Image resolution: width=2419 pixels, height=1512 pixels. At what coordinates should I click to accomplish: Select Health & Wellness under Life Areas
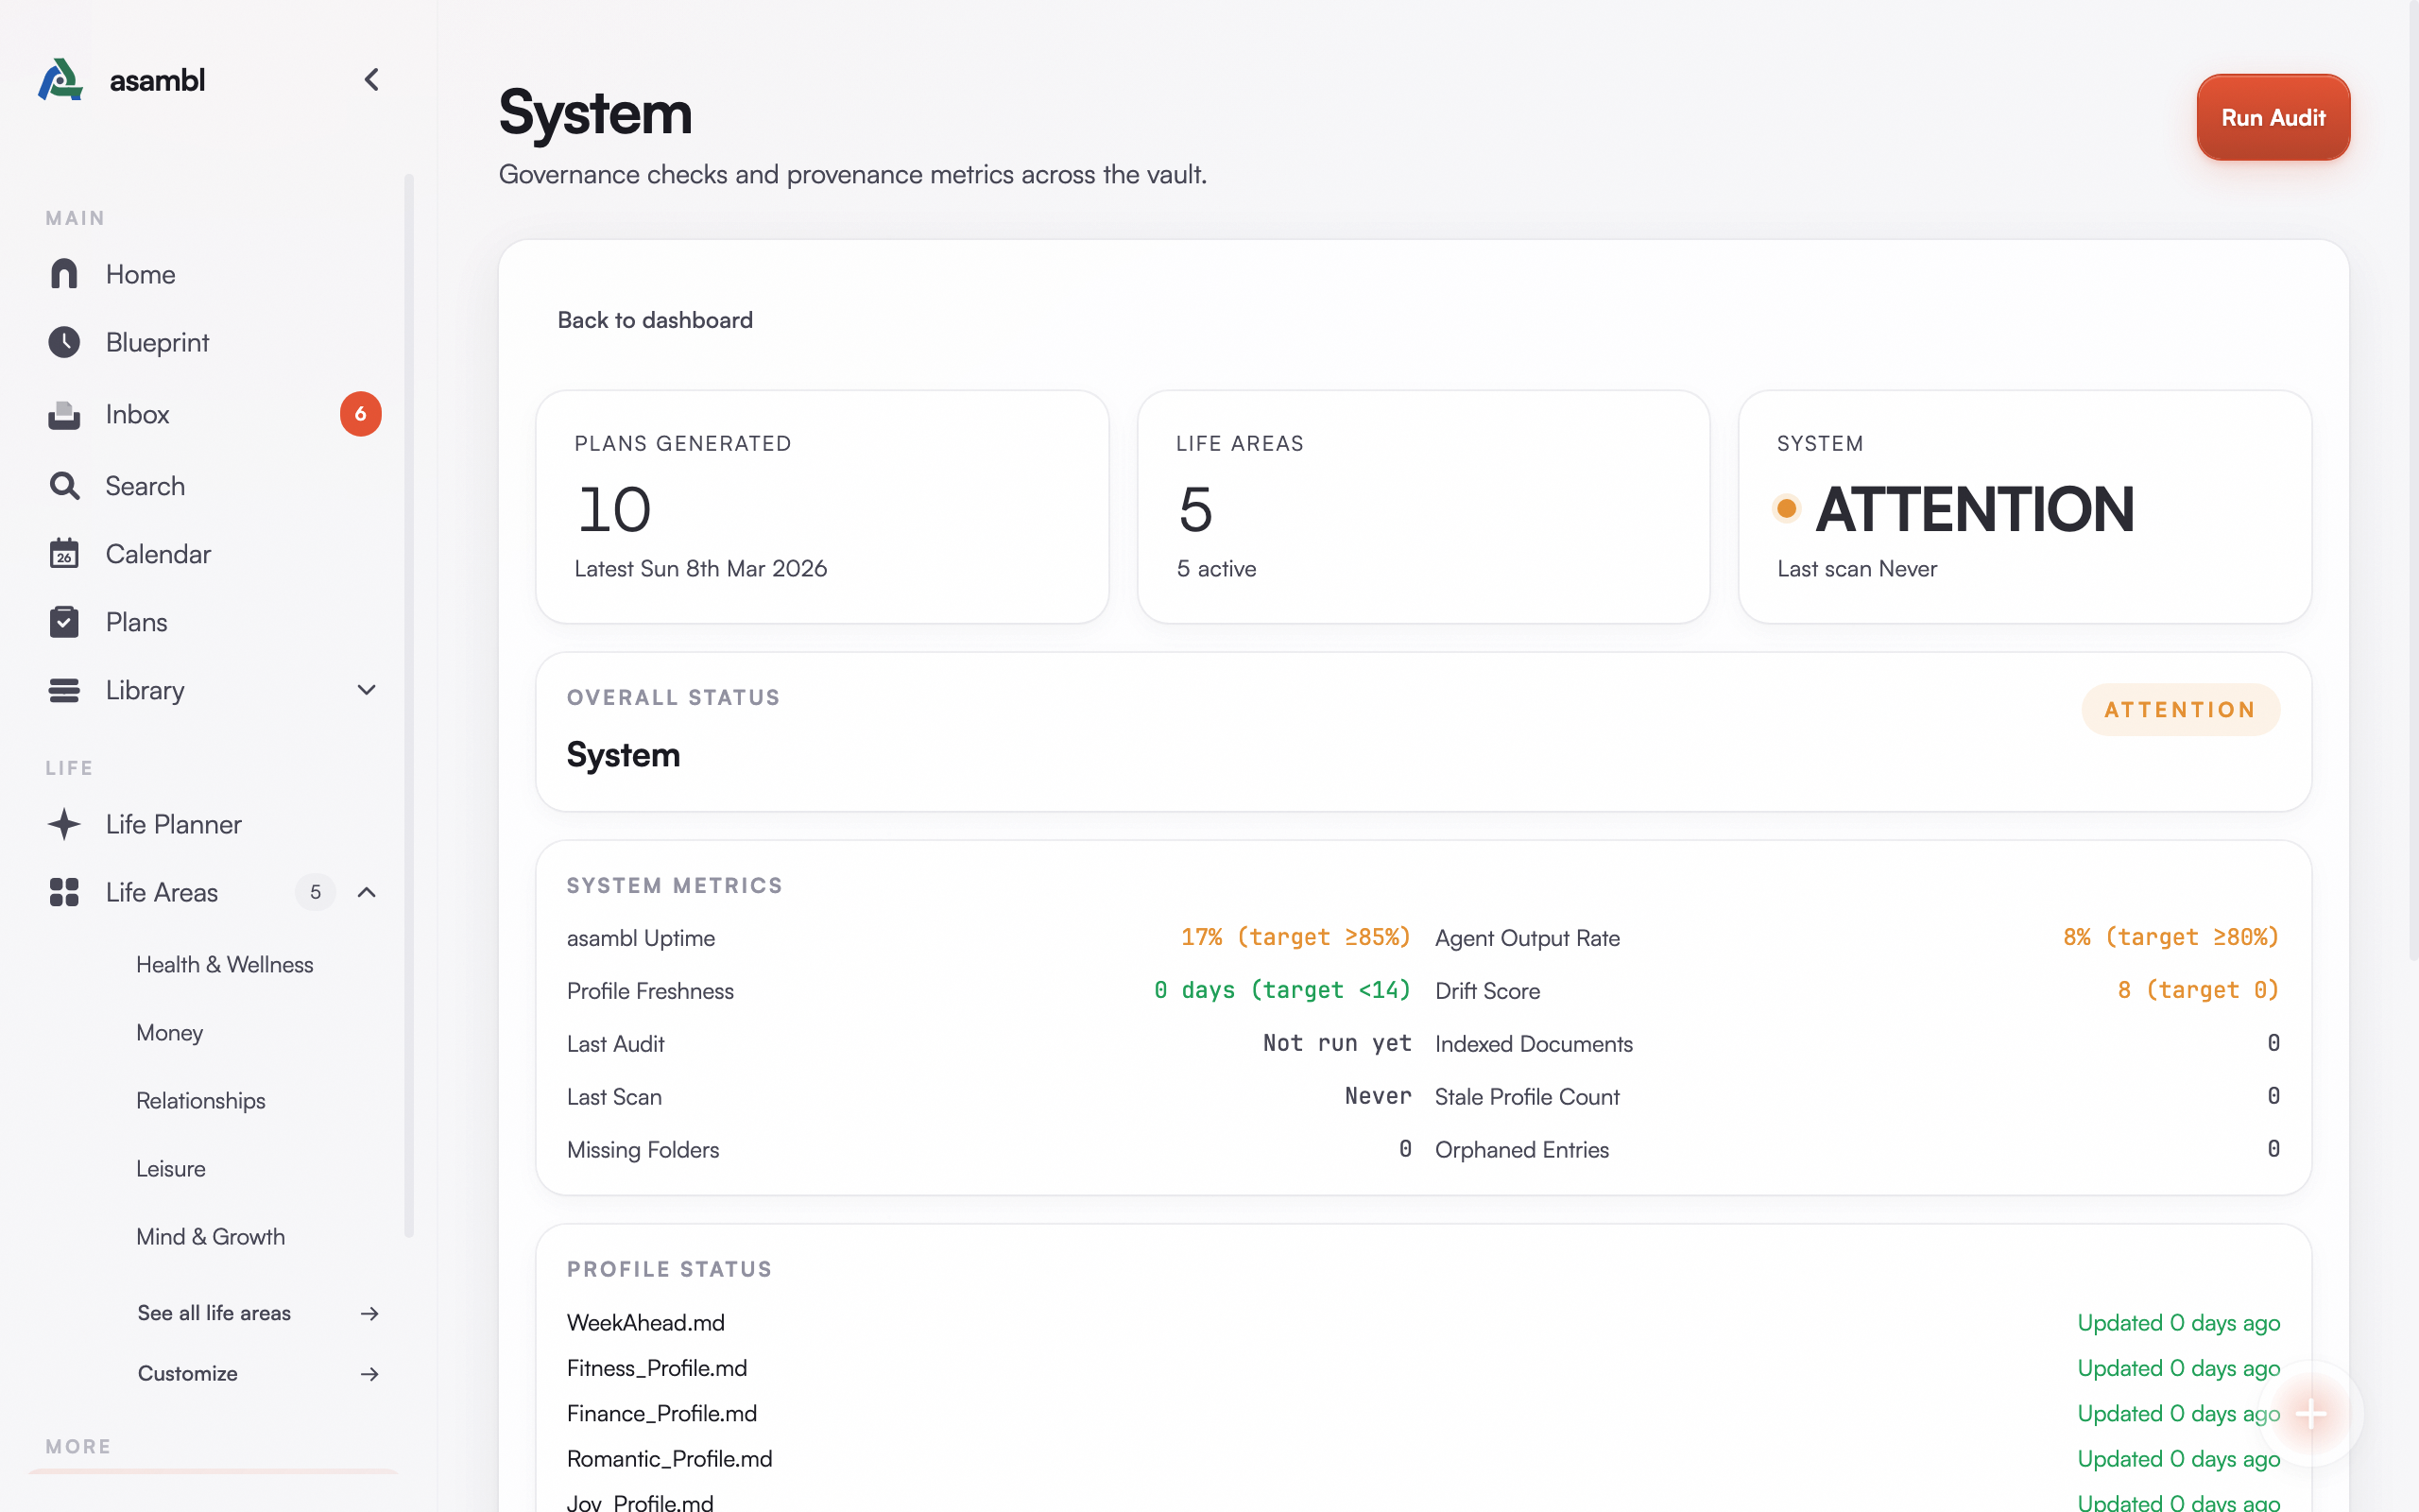tap(224, 964)
